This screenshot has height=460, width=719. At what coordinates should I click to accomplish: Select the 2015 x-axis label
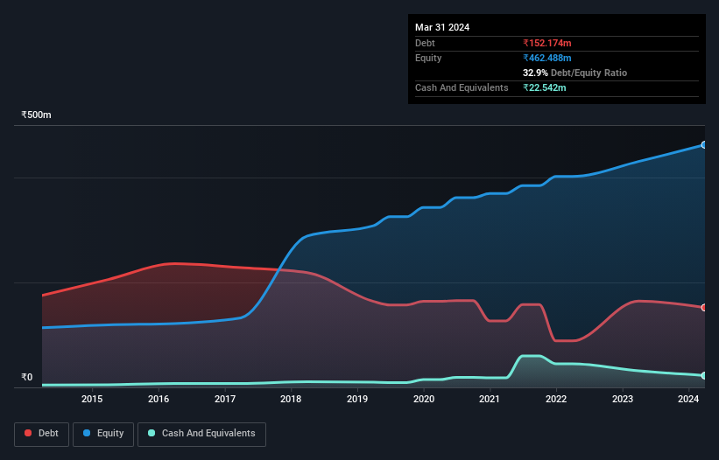92,399
